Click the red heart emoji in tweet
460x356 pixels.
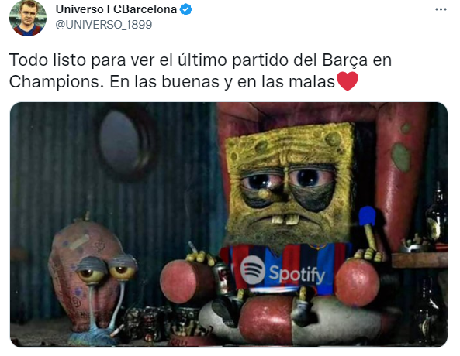point(348,81)
